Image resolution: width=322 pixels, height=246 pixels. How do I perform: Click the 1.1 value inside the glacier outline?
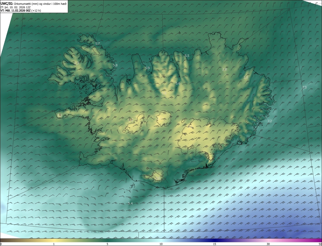[159, 118]
